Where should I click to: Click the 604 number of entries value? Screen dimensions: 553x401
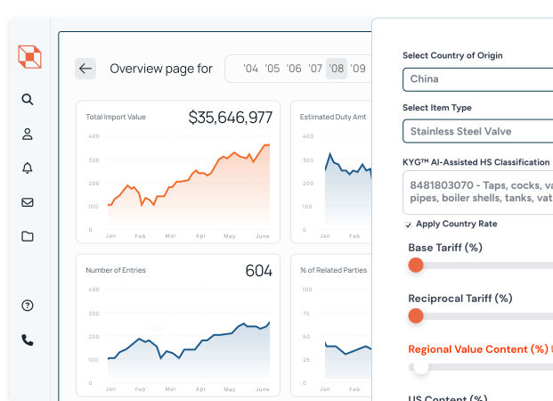click(x=258, y=271)
